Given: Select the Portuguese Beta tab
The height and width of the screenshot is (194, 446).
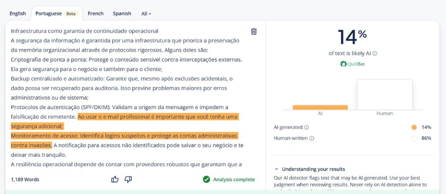Looking at the screenshot, I should tap(56, 13).
